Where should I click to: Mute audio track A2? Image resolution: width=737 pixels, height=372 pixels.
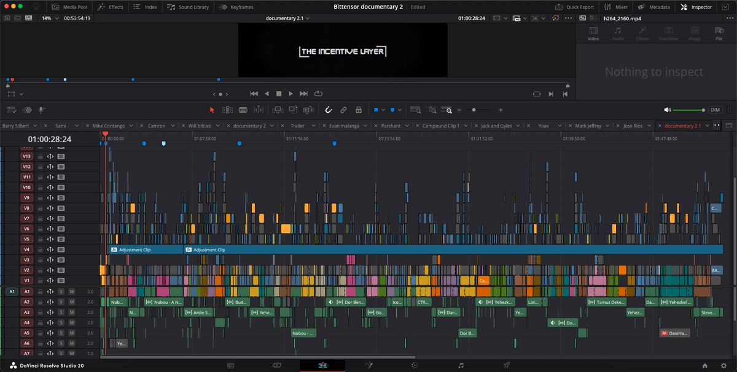(71, 302)
